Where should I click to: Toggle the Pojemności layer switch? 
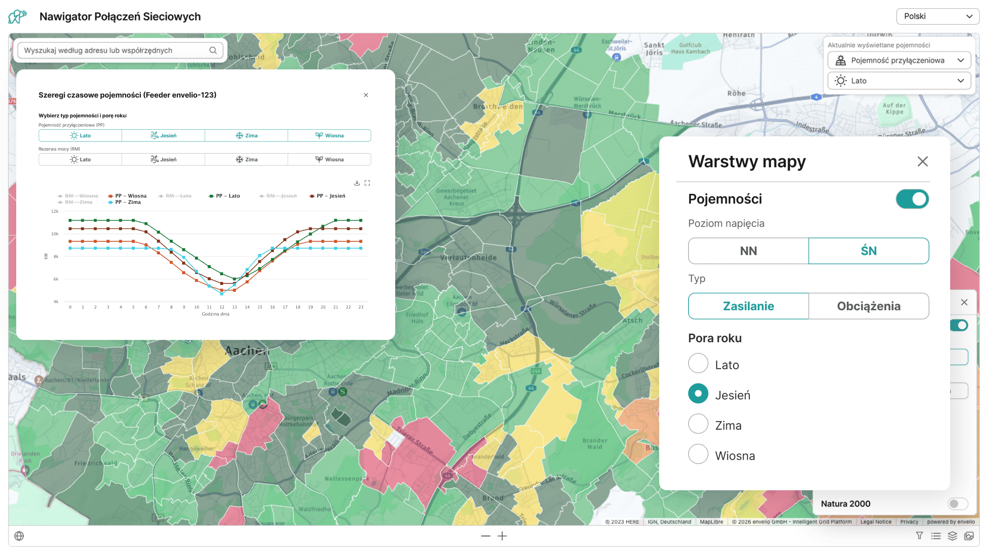(912, 199)
